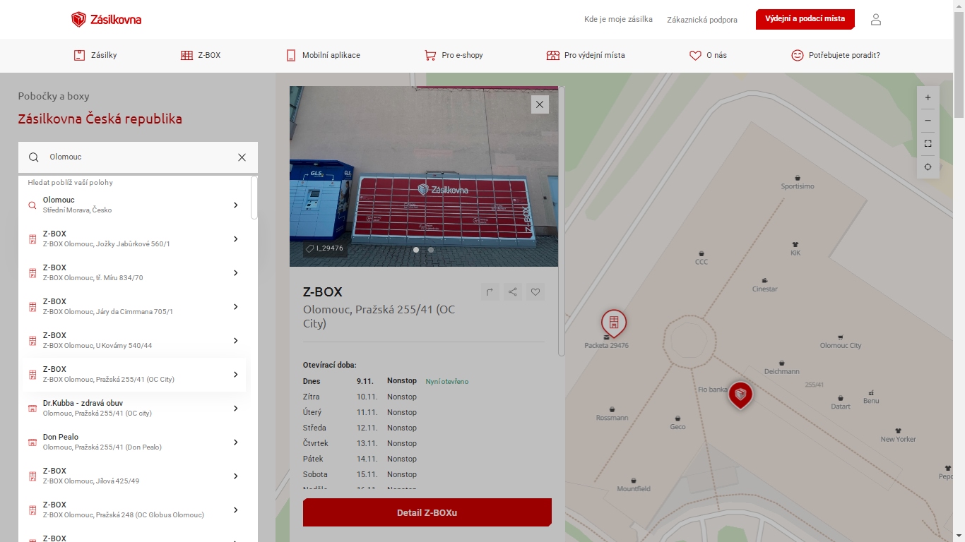Toggle fullscreen map view
965x542 pixels.
928,144
